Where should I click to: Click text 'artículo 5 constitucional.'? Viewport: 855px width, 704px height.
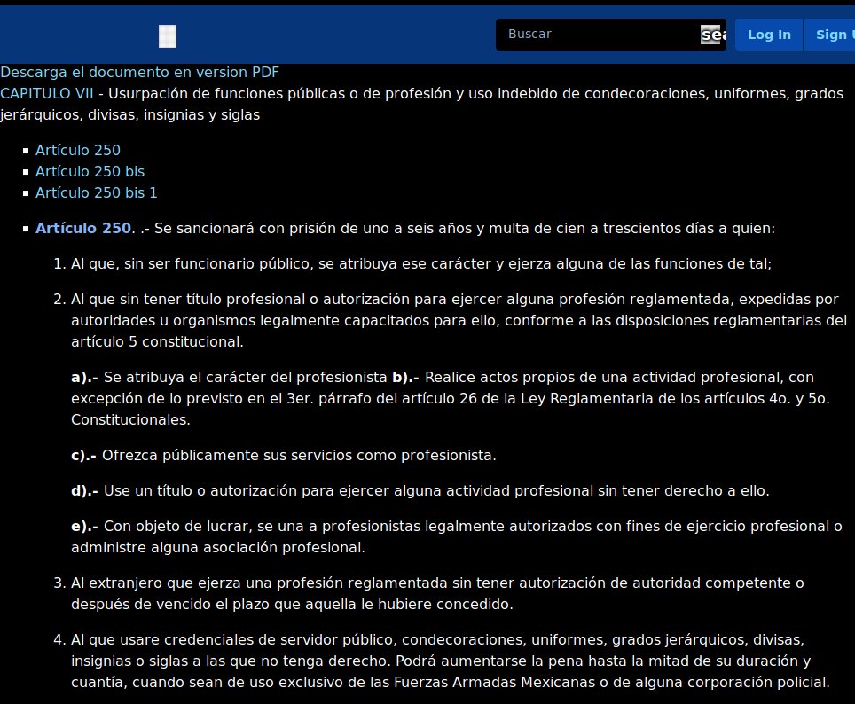click(157, 342)
